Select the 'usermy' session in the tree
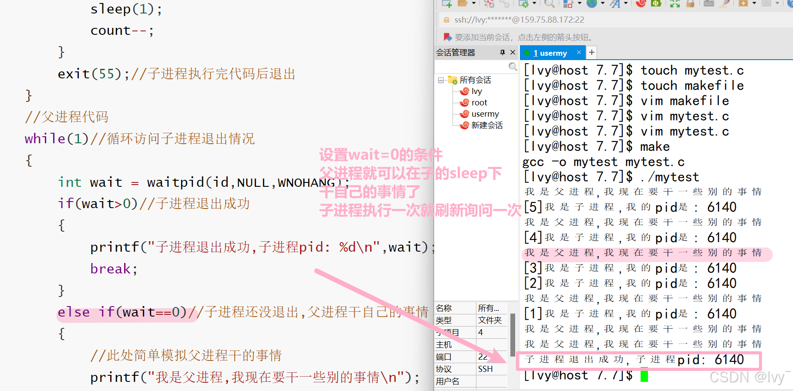 click(485, 114)
